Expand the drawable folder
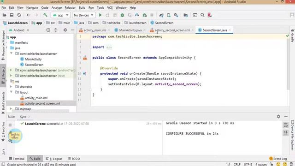295x166 pixels. coord(11,87)
